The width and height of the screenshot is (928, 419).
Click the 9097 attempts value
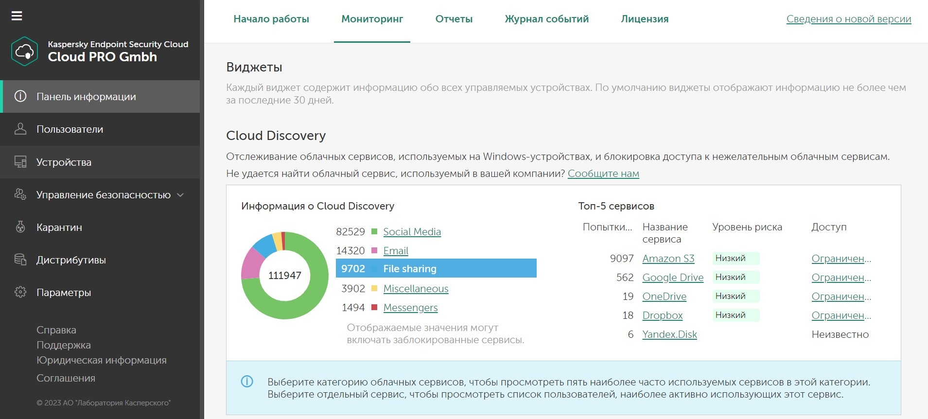(x=622, y=259)
